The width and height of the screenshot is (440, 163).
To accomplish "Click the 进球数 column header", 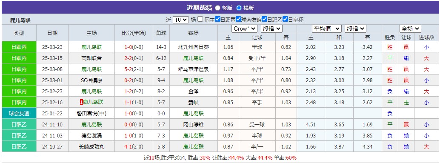I will point(426,37).
